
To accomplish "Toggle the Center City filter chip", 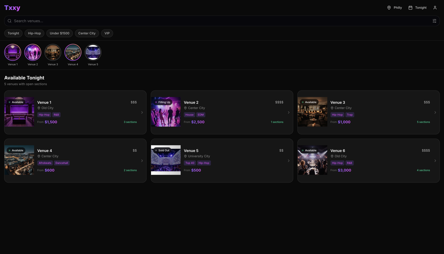I will coord(87,33).
